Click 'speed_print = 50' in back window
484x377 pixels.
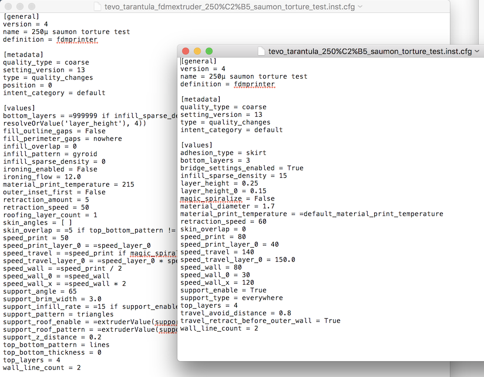coord(36,238)
